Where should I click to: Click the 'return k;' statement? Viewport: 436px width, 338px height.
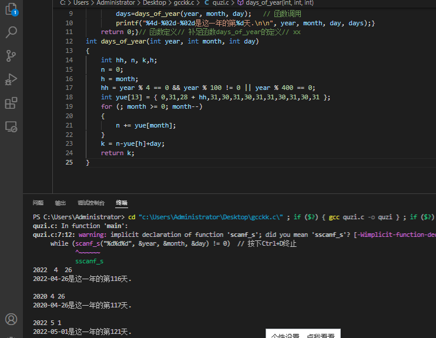(x=118, y=153)
